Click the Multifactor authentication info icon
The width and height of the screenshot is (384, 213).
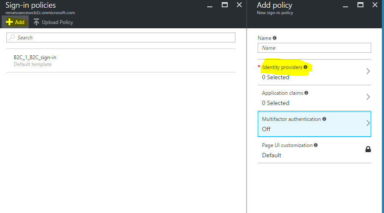[x=324, y=119]
